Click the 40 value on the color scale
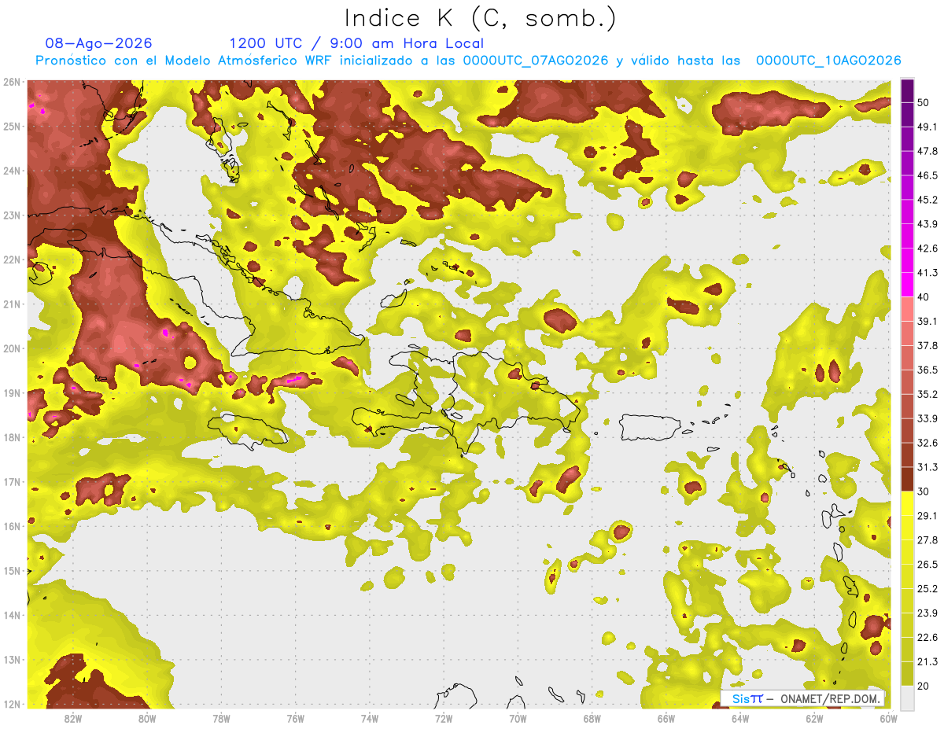 [924, 296]
